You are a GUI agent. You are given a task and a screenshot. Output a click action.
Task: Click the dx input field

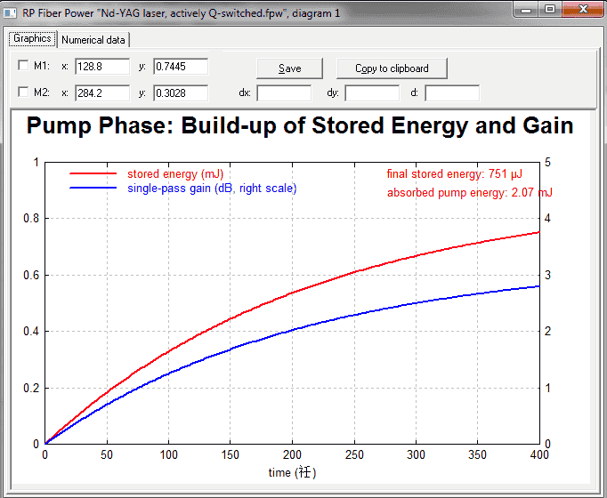pos(284,93)
